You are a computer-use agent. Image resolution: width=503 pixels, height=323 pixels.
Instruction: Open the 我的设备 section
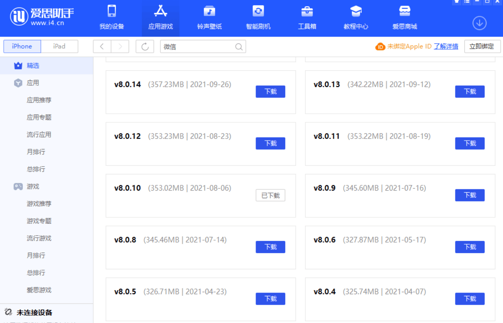[x=112, y=18]
